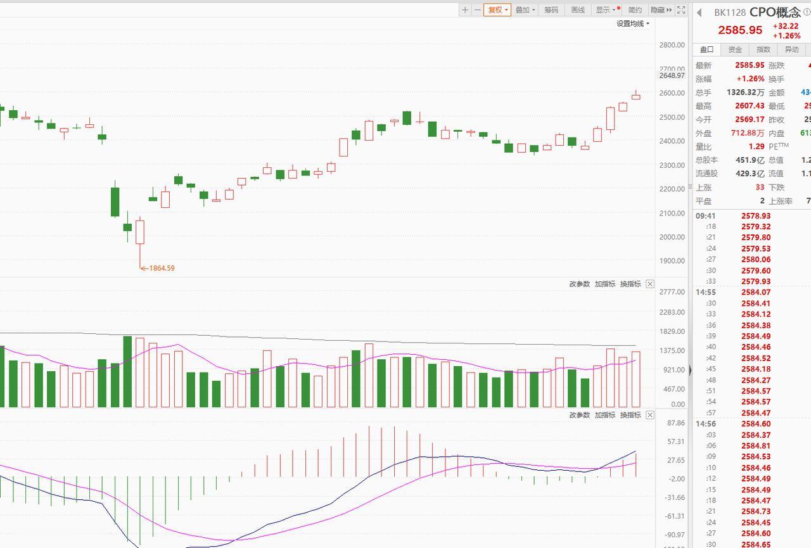Viewport: 811px width, 548px height.
Task: Click the 2648.97 price axis label
Action: click(672, 75)
